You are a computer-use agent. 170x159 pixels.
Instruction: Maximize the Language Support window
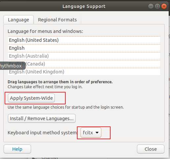[157, 6]
